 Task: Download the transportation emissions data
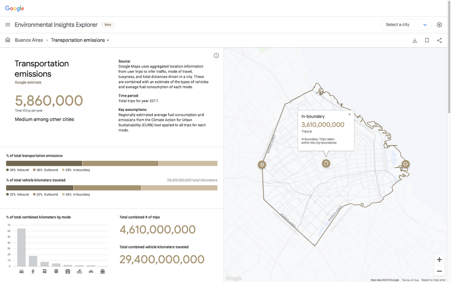coord(414,41)
